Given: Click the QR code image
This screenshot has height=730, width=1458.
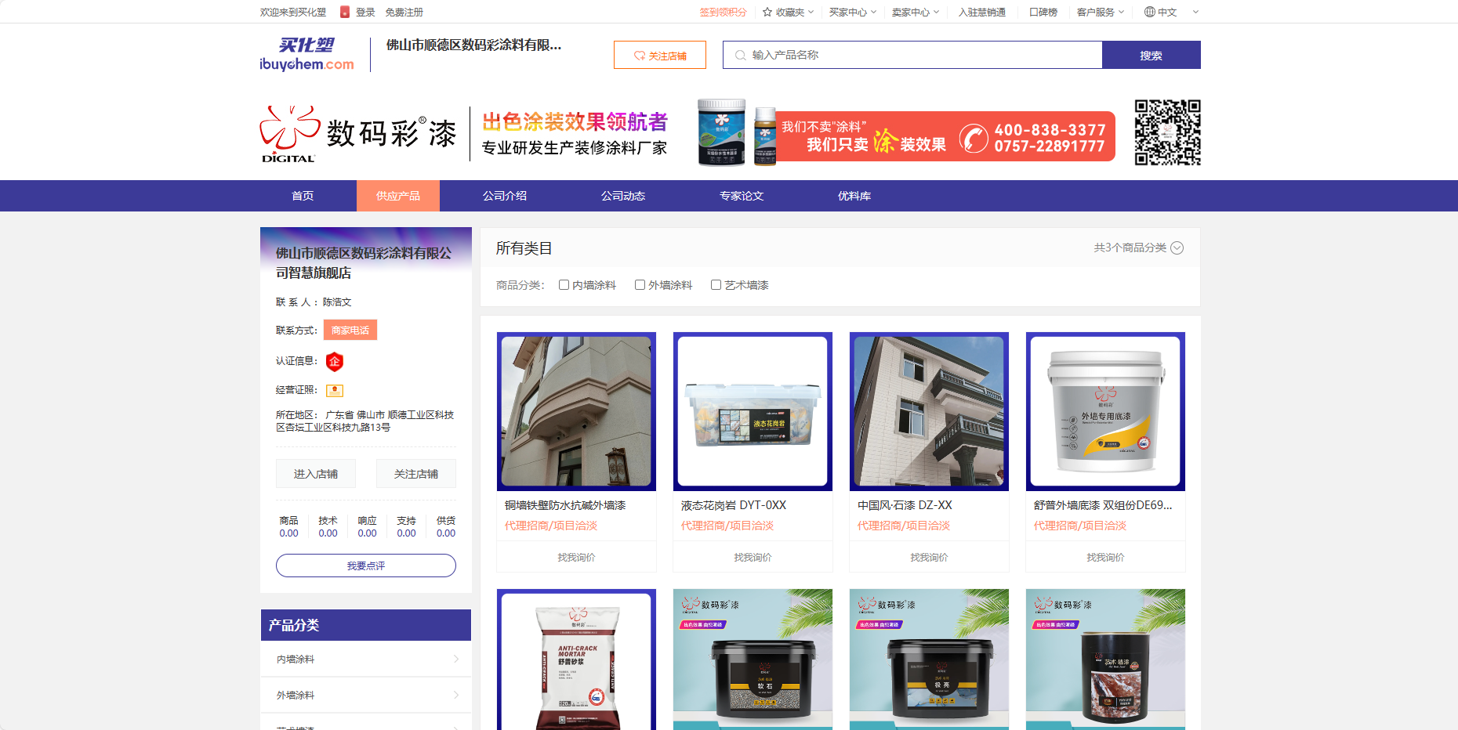Looking at the screenshot, I should coord(1168,132).
